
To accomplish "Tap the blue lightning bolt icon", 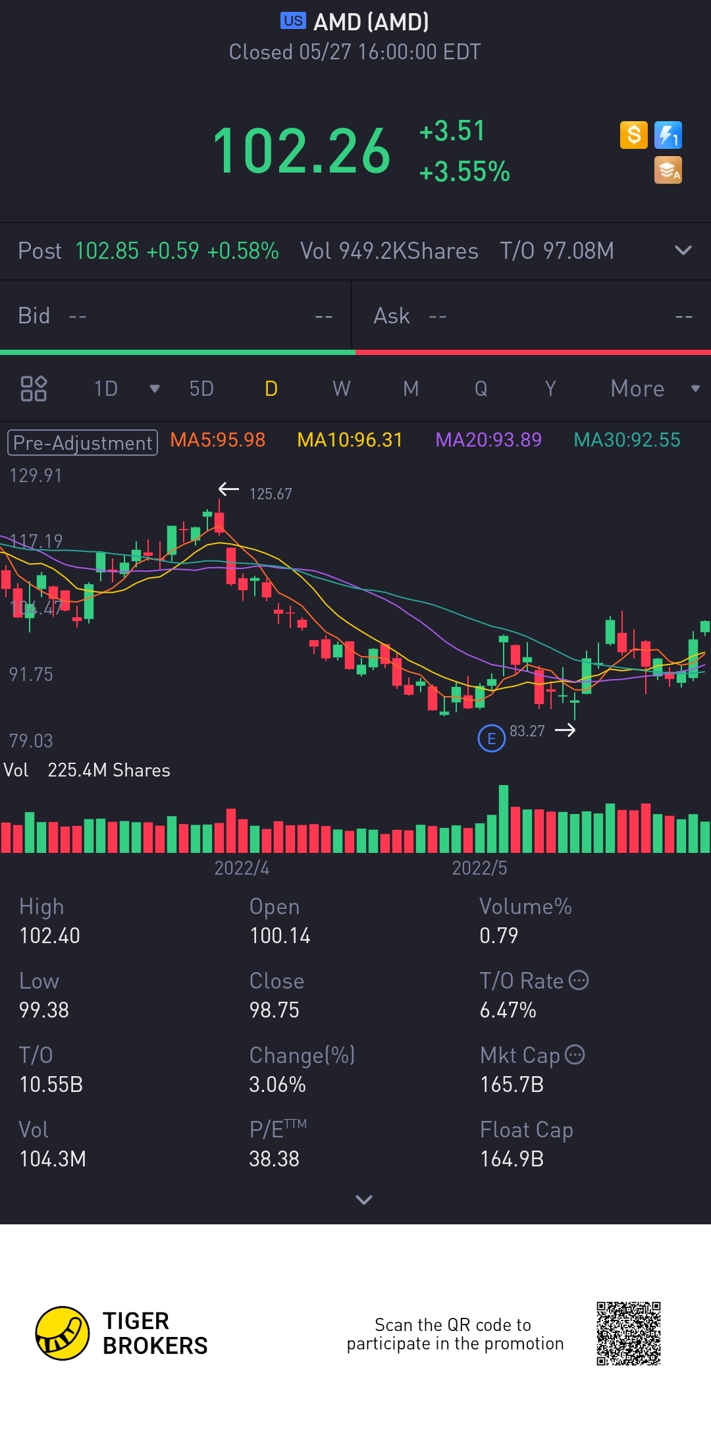I will (668, 135).
